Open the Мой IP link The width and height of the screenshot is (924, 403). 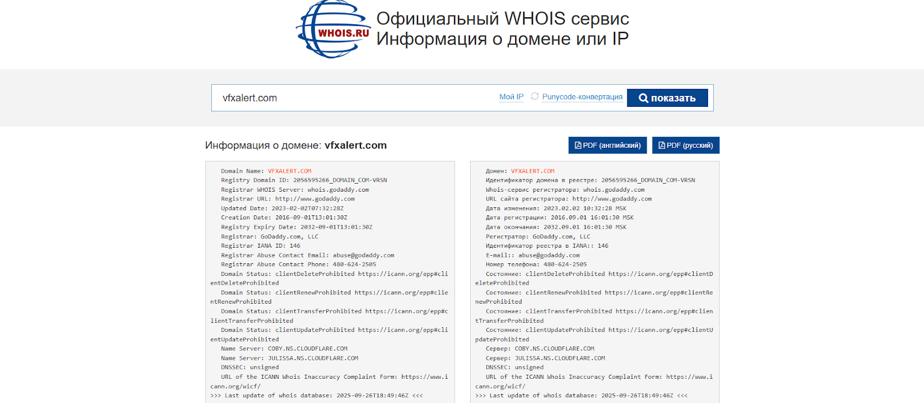[x=511, y=97]
